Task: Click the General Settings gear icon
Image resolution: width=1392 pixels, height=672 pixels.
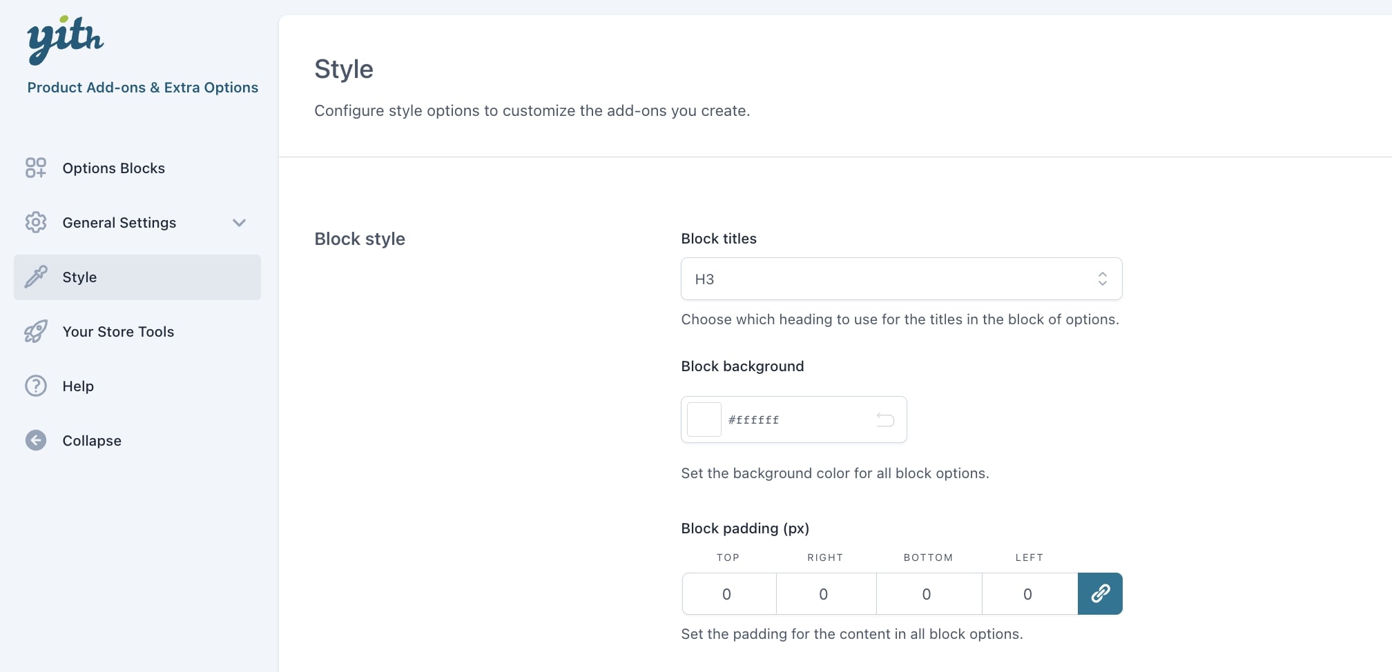Action: pyautogui.click(x=36, y=222)
